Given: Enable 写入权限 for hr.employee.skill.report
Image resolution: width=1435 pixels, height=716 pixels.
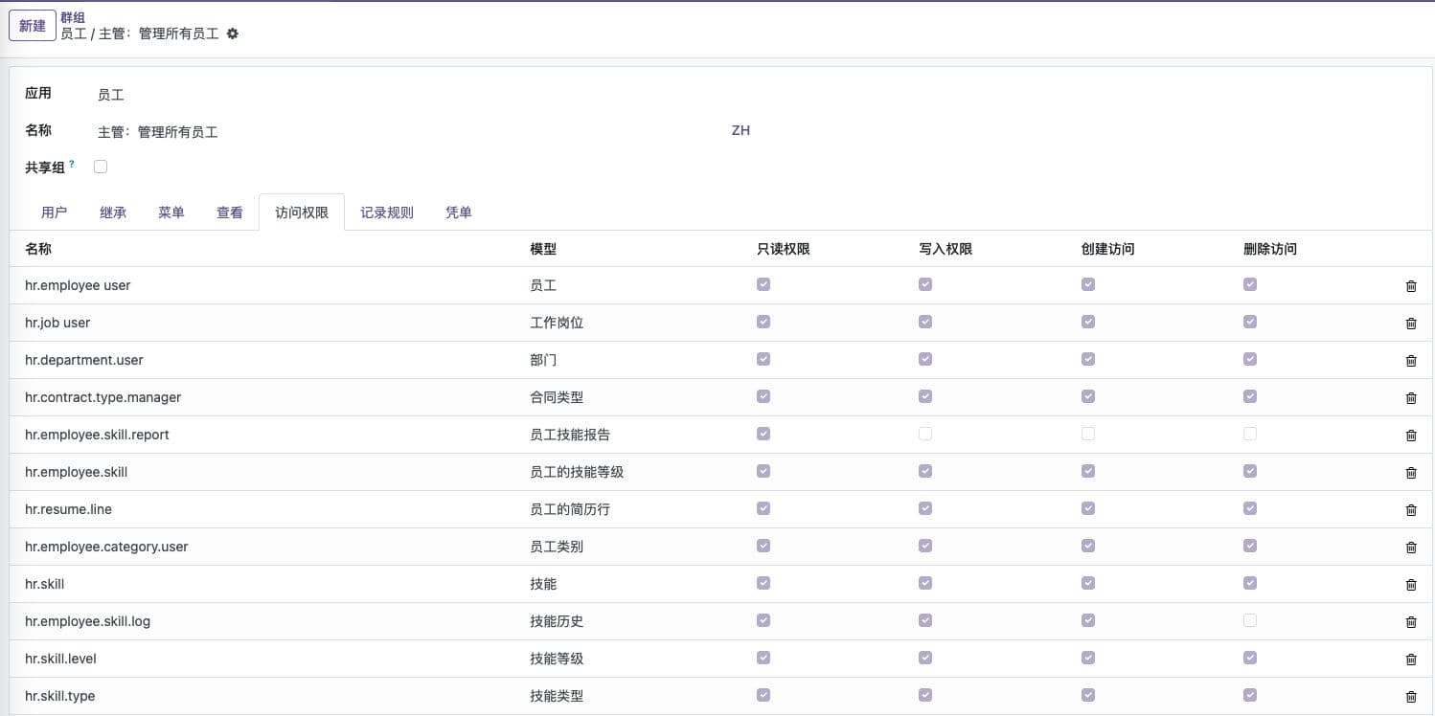Looking at the screenshot, I should coord(925,434).
